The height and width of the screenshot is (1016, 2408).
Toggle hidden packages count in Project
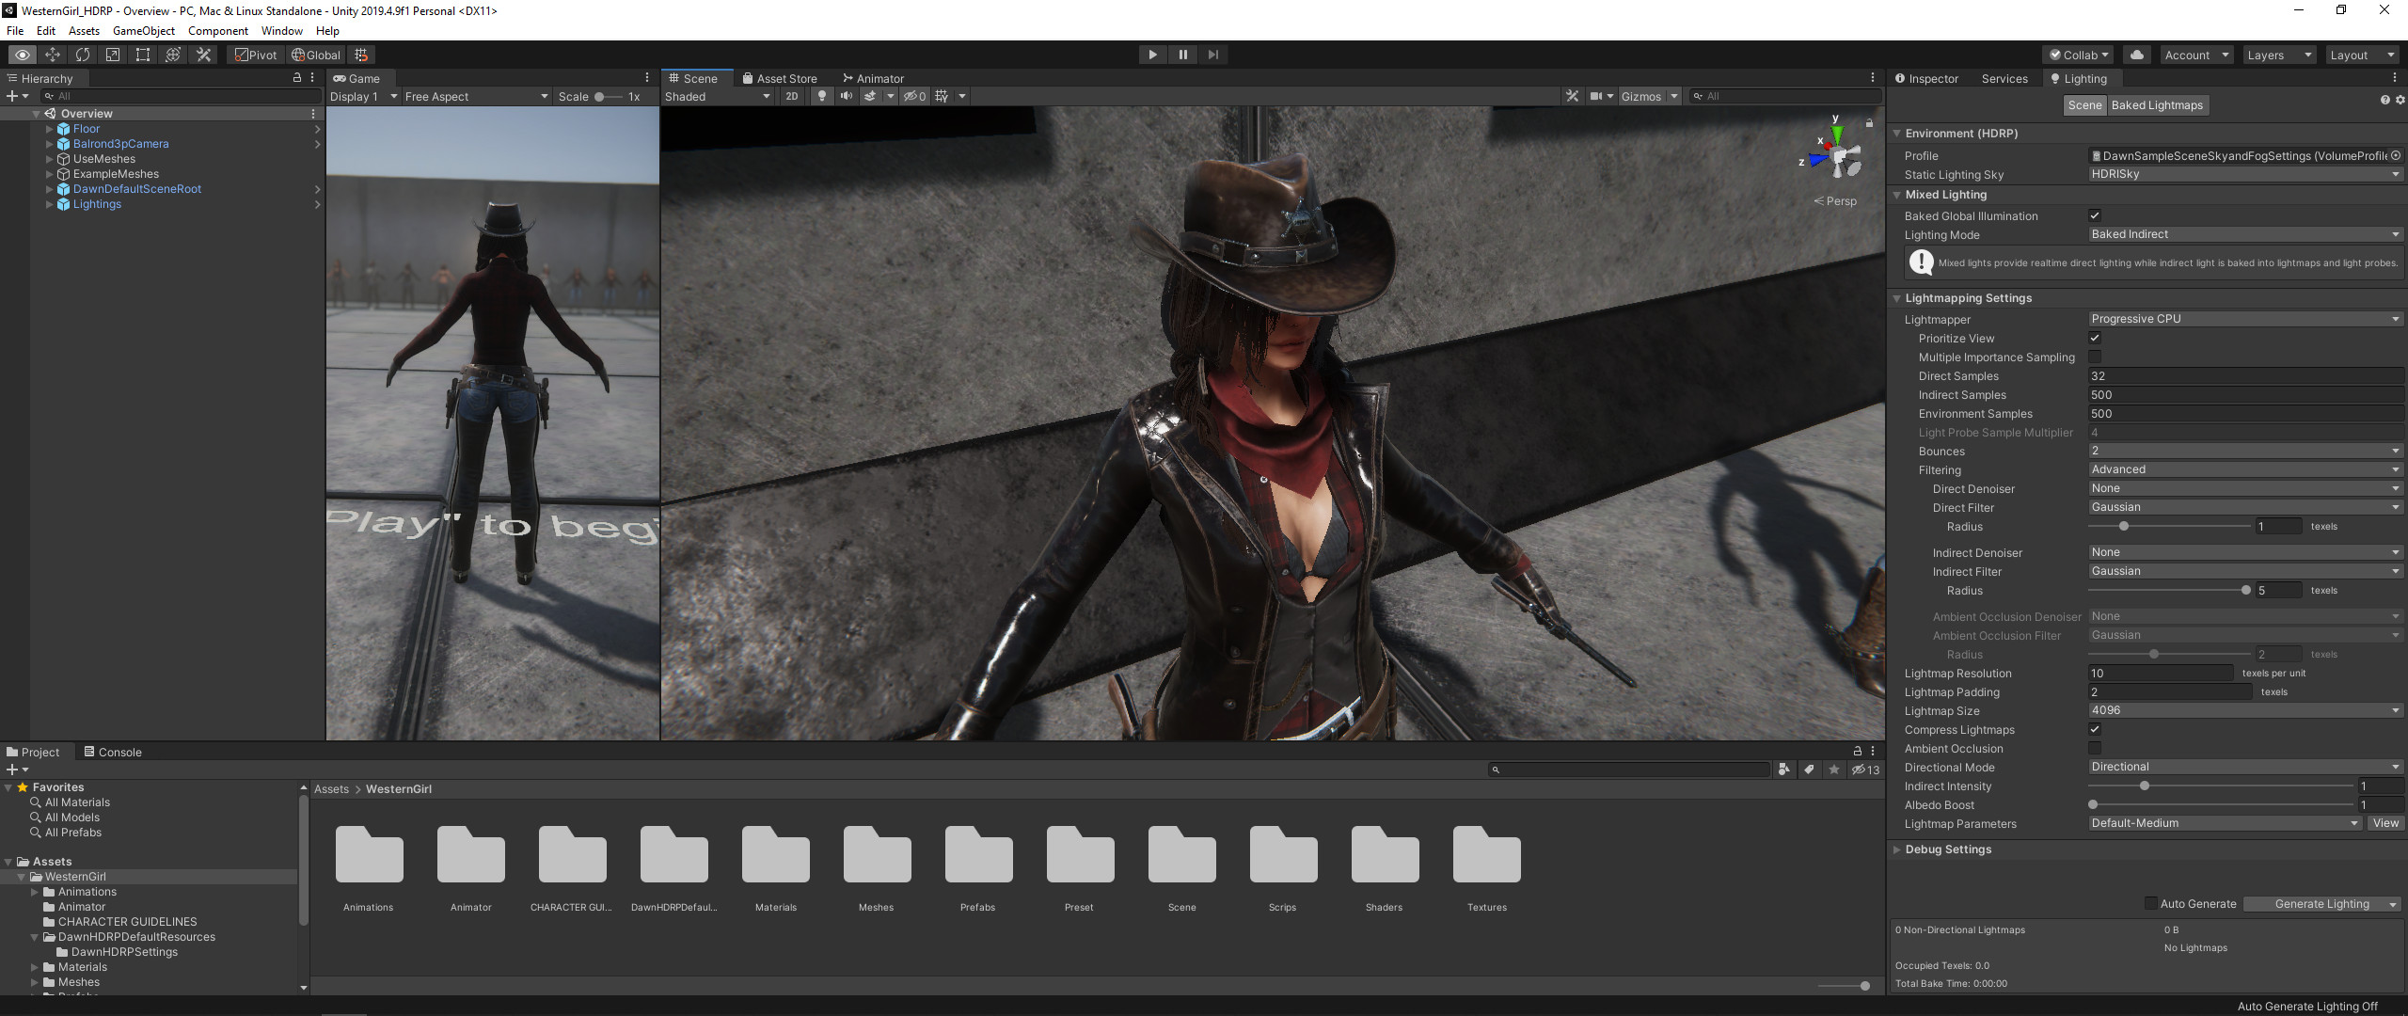1866,770
